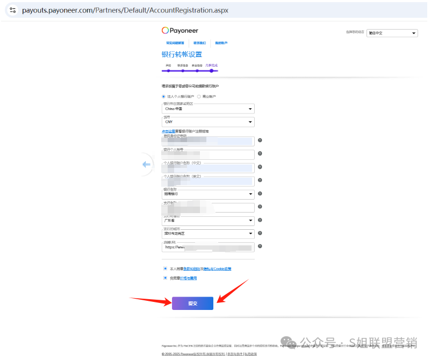The image size is (431, 360).
Task: Open help icon for the 银行个人帐号 field
Action: [x=260, y=153]
